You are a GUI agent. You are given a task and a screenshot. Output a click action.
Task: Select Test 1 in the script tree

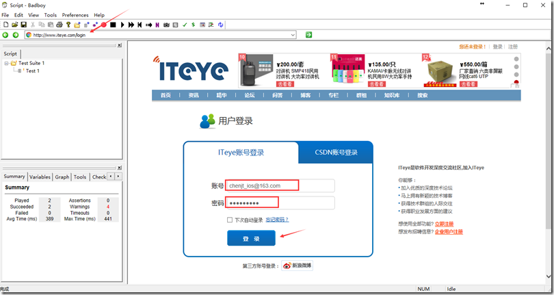coord(33,70)
